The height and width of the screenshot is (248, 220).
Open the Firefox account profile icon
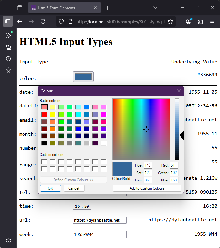(x=189, y=21)
